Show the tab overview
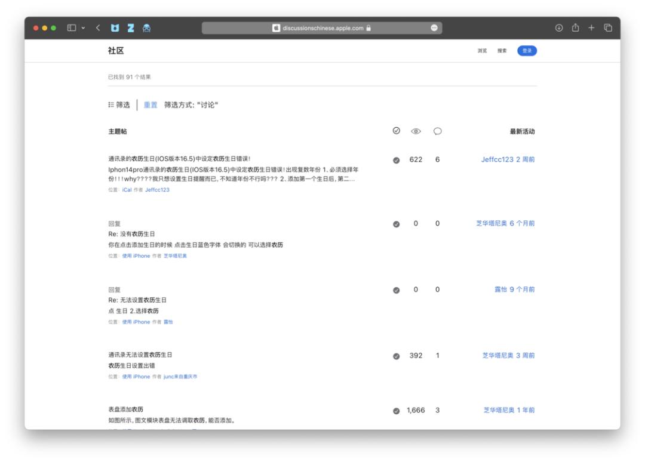645x462 pixels. click(x=608, y=28)
